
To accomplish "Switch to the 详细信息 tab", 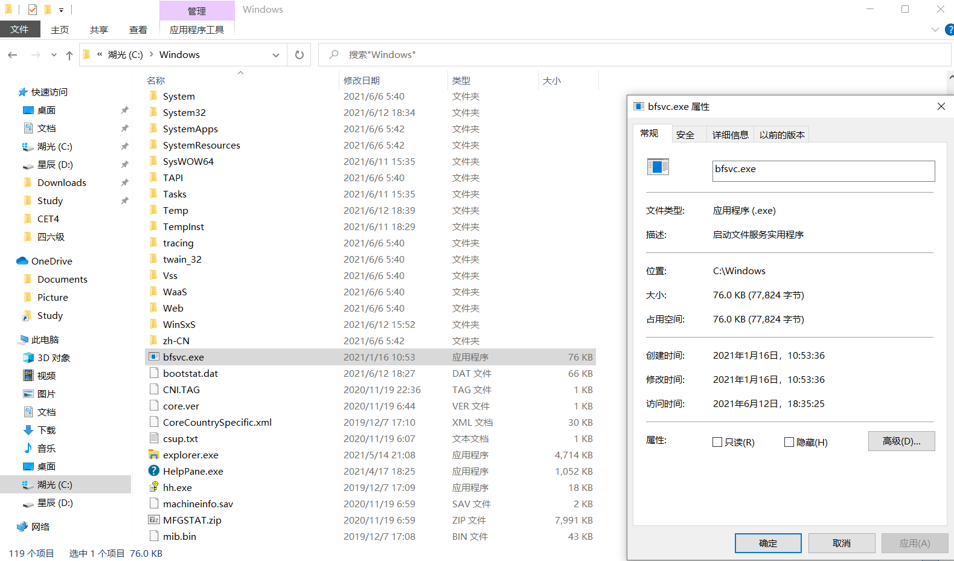I will [x=731, y=135].
